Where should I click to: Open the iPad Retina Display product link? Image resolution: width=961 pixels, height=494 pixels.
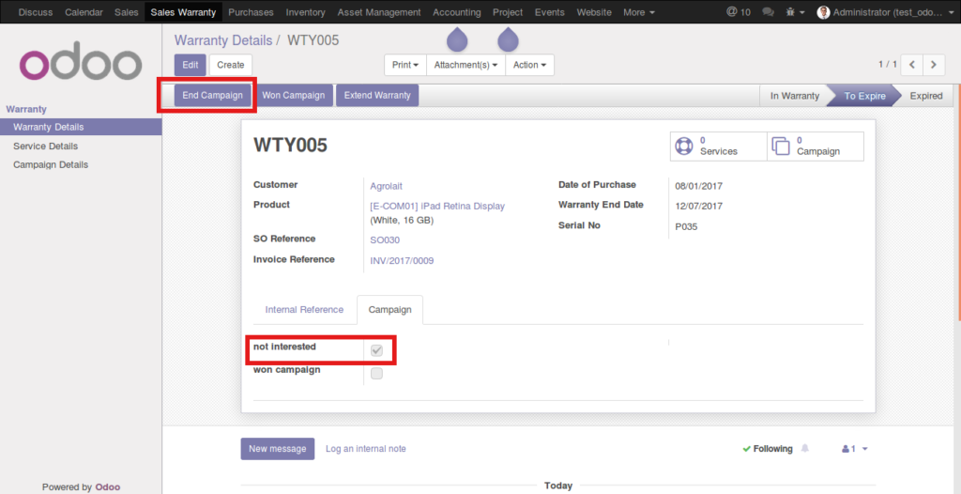click(x=437, y=207)
